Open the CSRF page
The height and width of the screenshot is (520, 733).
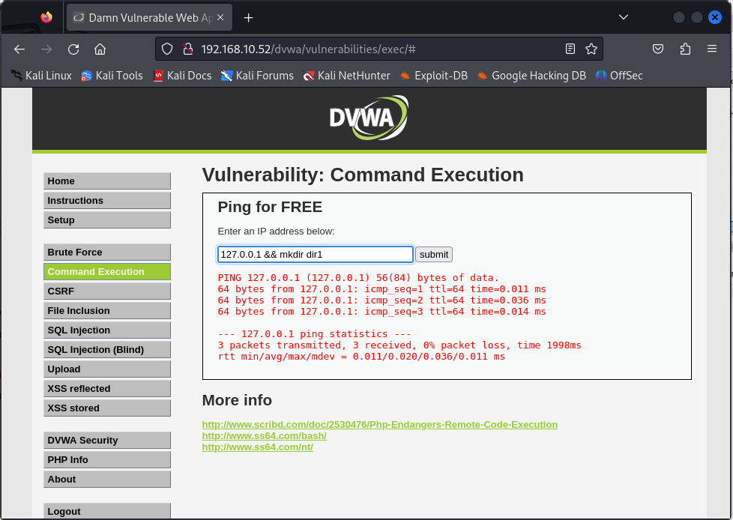107,291
